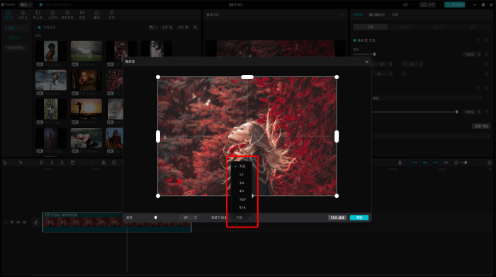Collapse the crop ratio dropdown in dialog
This screenshot has height=277, width=496.
[243, 218]
